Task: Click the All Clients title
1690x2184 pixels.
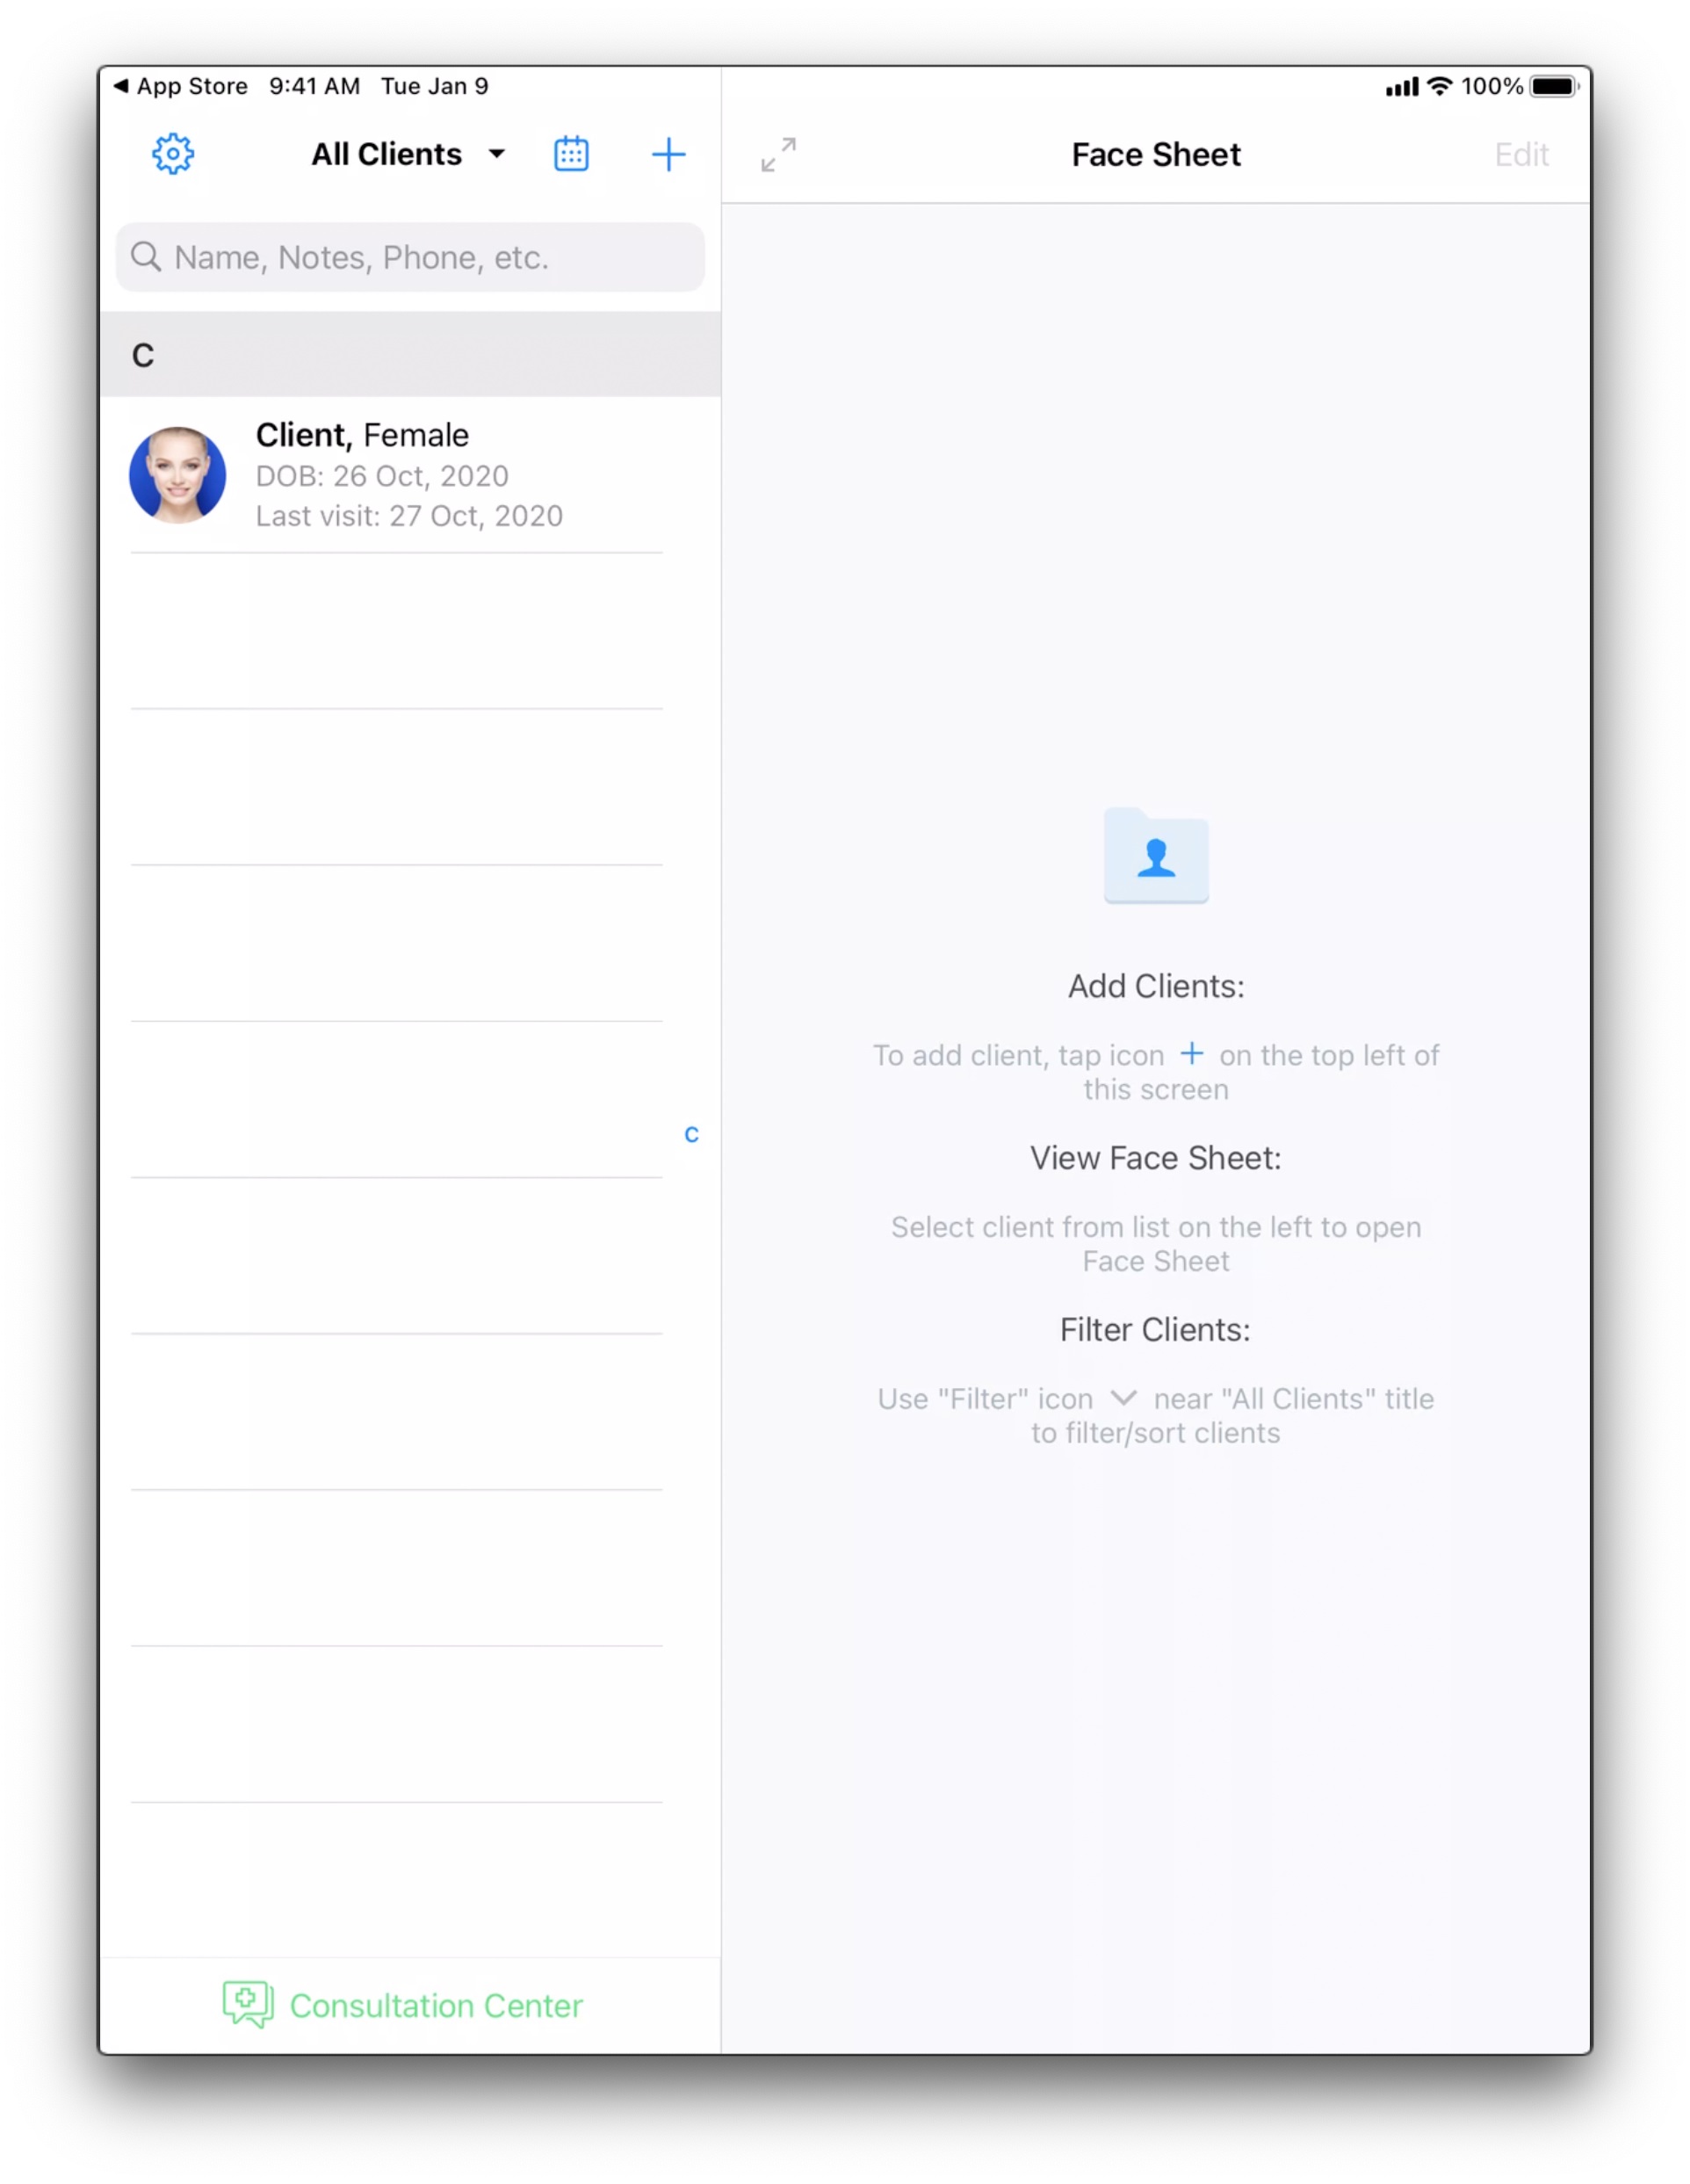Action: point(386,154)
